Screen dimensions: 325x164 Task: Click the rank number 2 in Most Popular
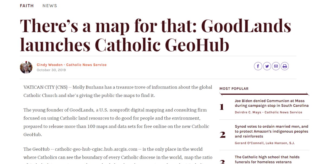tap(222, 135)
